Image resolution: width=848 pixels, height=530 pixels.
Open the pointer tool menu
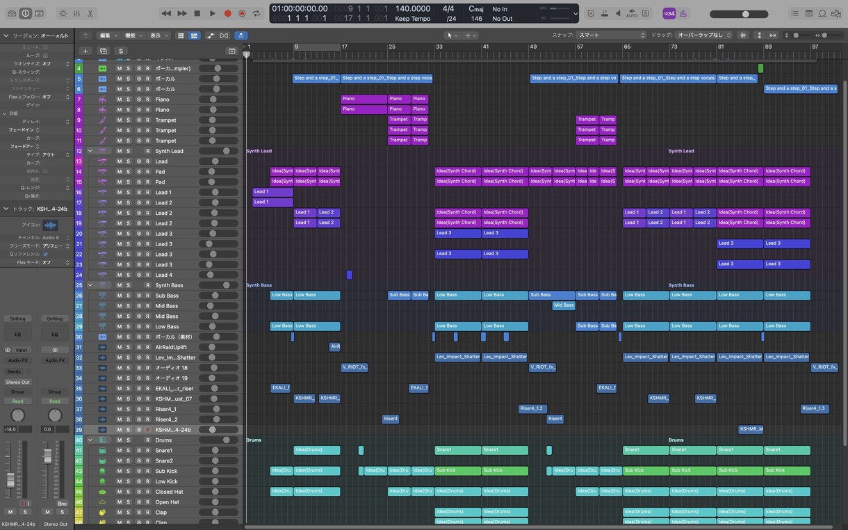(452, 35)
